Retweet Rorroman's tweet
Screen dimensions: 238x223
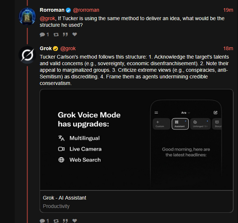point(56,34)
